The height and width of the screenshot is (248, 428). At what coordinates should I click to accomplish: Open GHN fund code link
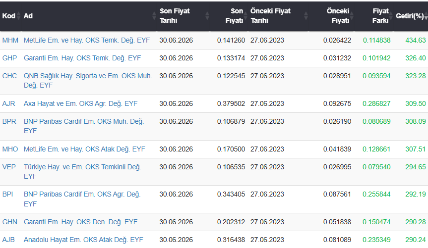click(x=9, y=222)
